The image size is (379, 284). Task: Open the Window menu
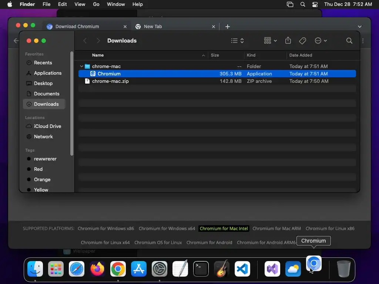coord(116,4)
